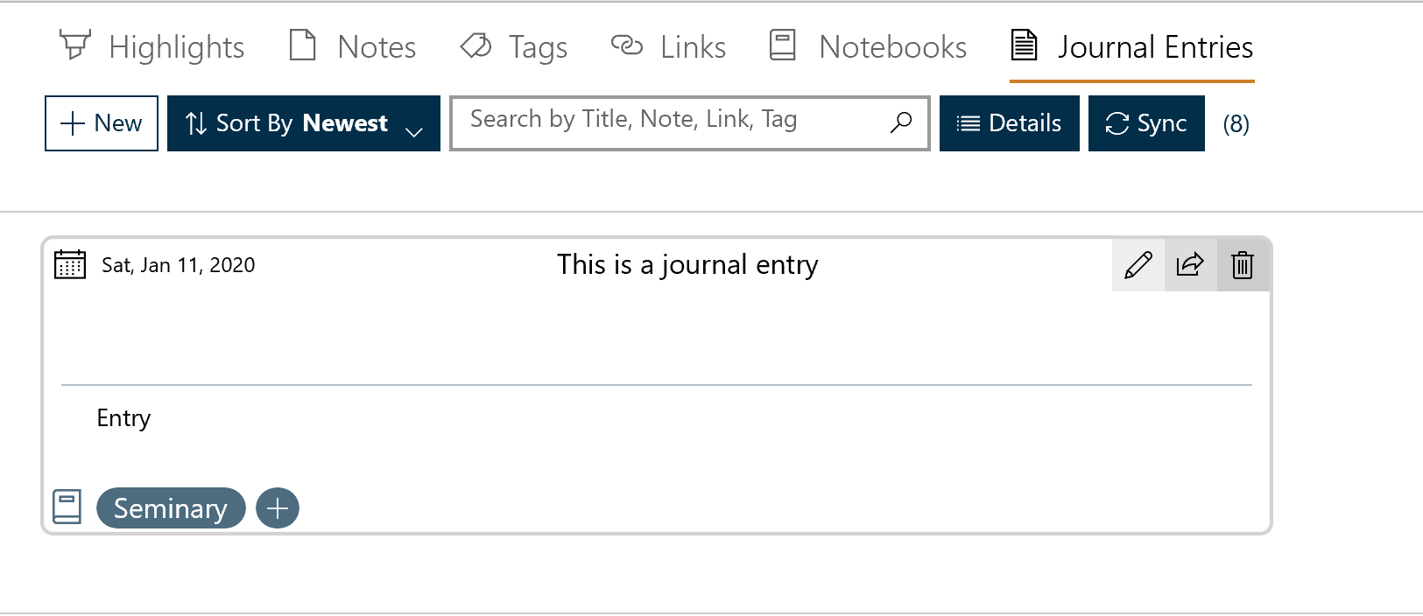
Task: Create a new journal entry with New
Action: pos(101,123)
